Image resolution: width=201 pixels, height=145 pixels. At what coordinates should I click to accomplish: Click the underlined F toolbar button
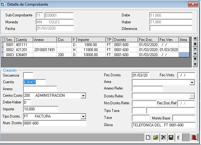[178, 137]
